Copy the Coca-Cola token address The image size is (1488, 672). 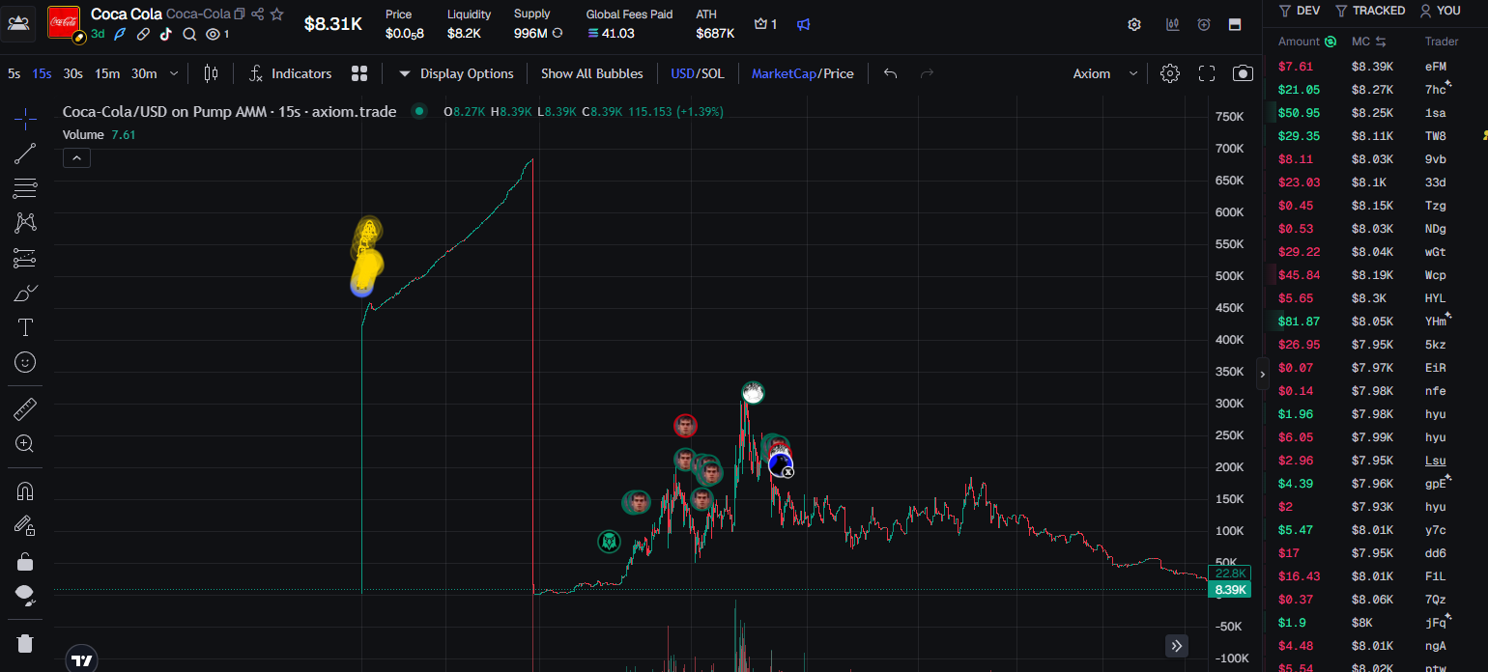(240, 14)
